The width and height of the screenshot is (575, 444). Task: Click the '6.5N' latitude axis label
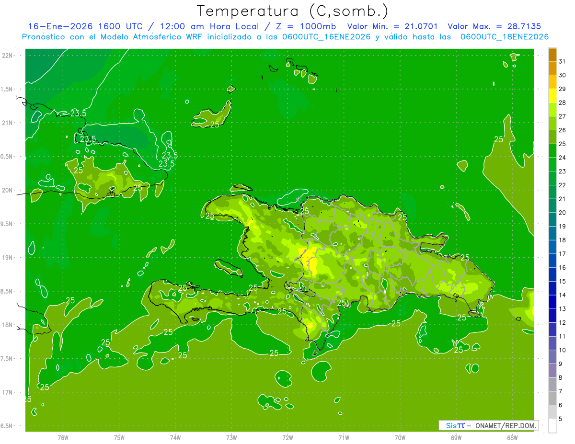(7, 426)
